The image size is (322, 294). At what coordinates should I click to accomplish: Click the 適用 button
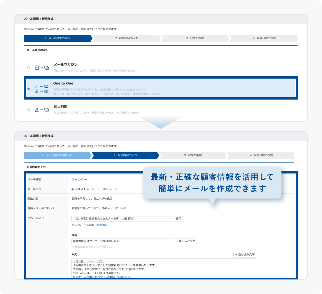(178, 219)
